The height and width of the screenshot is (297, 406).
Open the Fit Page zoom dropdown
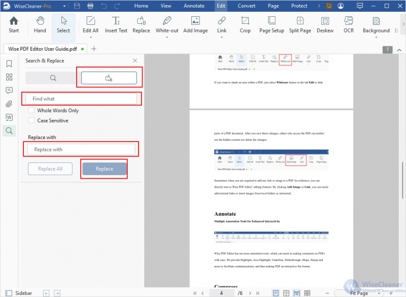(379, 293)
